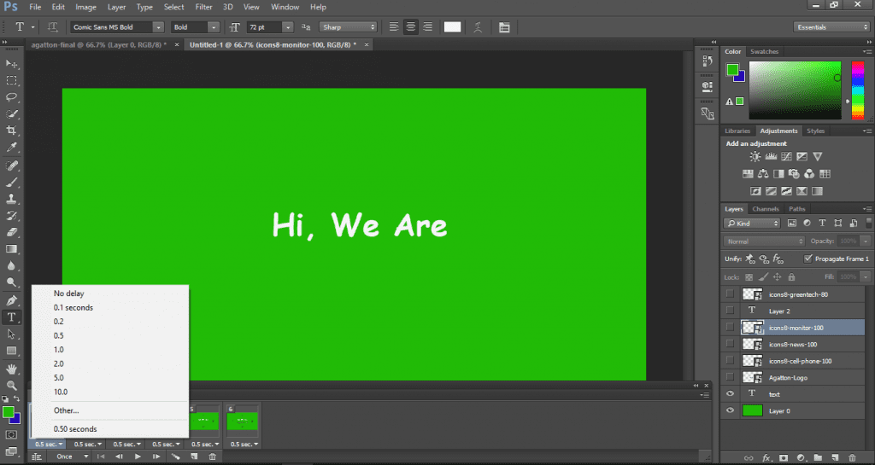The height and width of the screenshot is (465, 875).
Task: Choose 'No delay' from the delay list
Action: [x=68, y=294]
